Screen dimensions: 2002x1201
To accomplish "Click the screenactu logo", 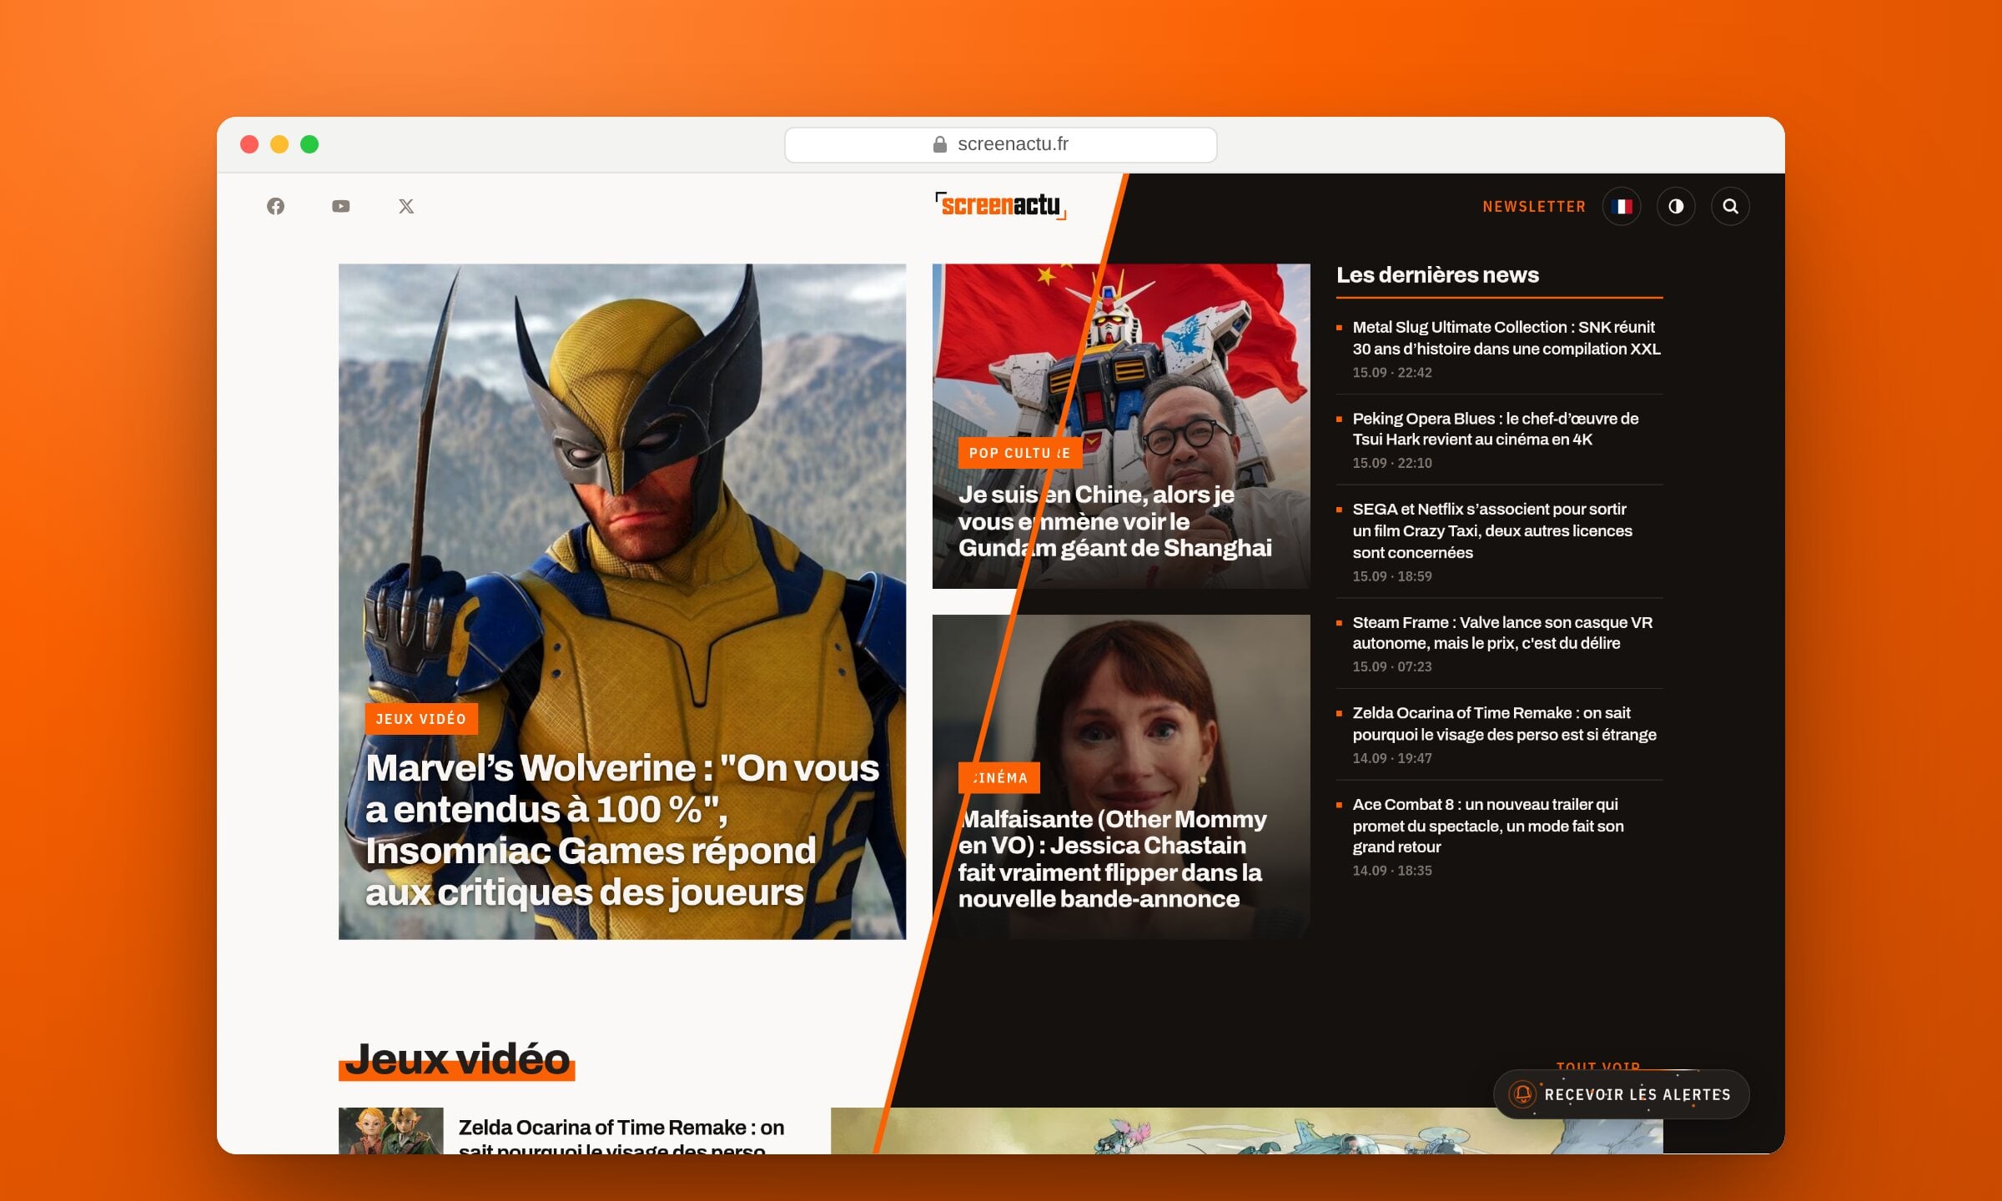I will point(1001,205).
